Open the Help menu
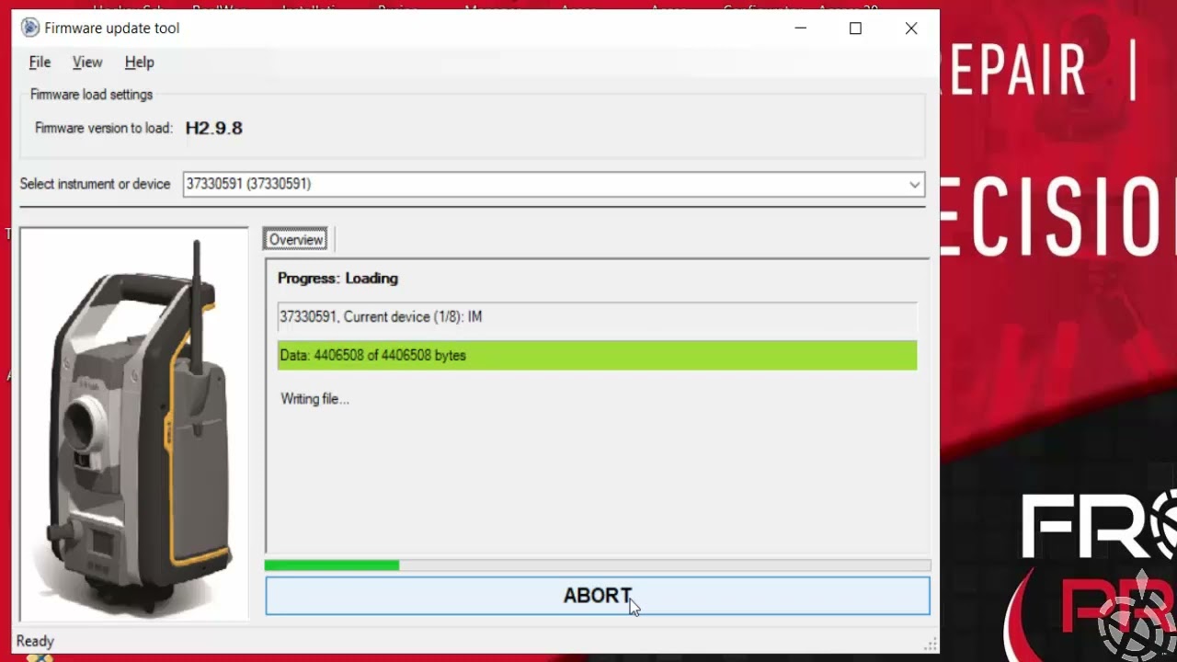This screenshot has height=662, width=1177. click(x=139, y=63)
